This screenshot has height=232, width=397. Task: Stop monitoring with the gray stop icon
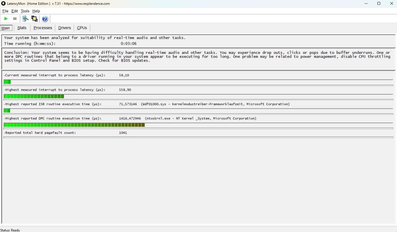point(15,19)
